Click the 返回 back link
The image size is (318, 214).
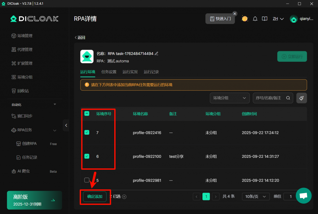pos(80,38)
